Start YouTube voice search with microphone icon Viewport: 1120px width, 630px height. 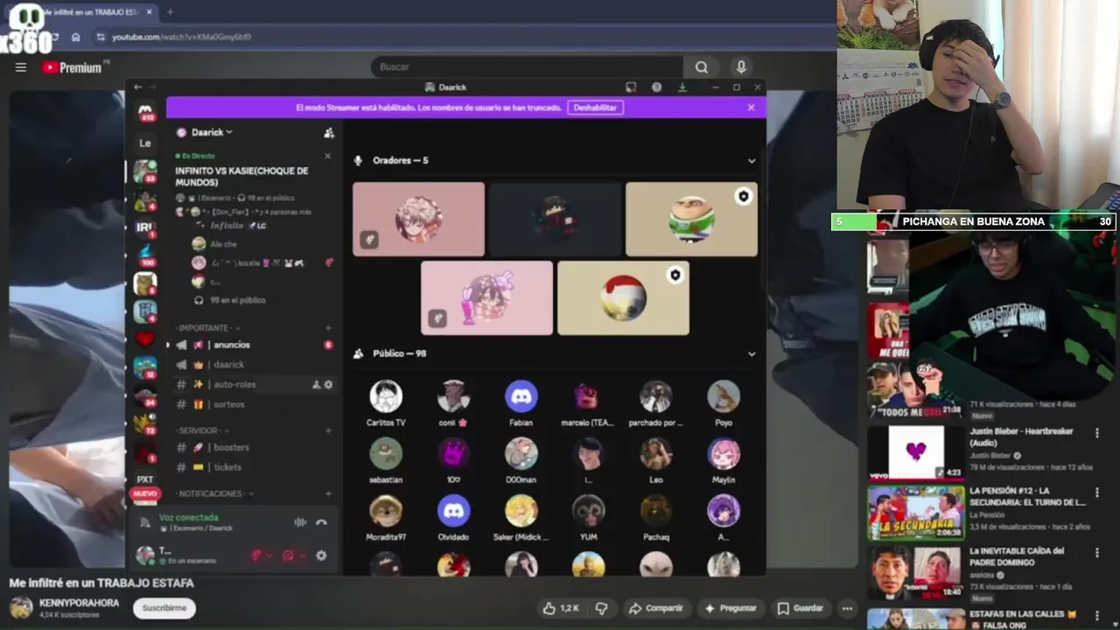click(x=741, y=67)
